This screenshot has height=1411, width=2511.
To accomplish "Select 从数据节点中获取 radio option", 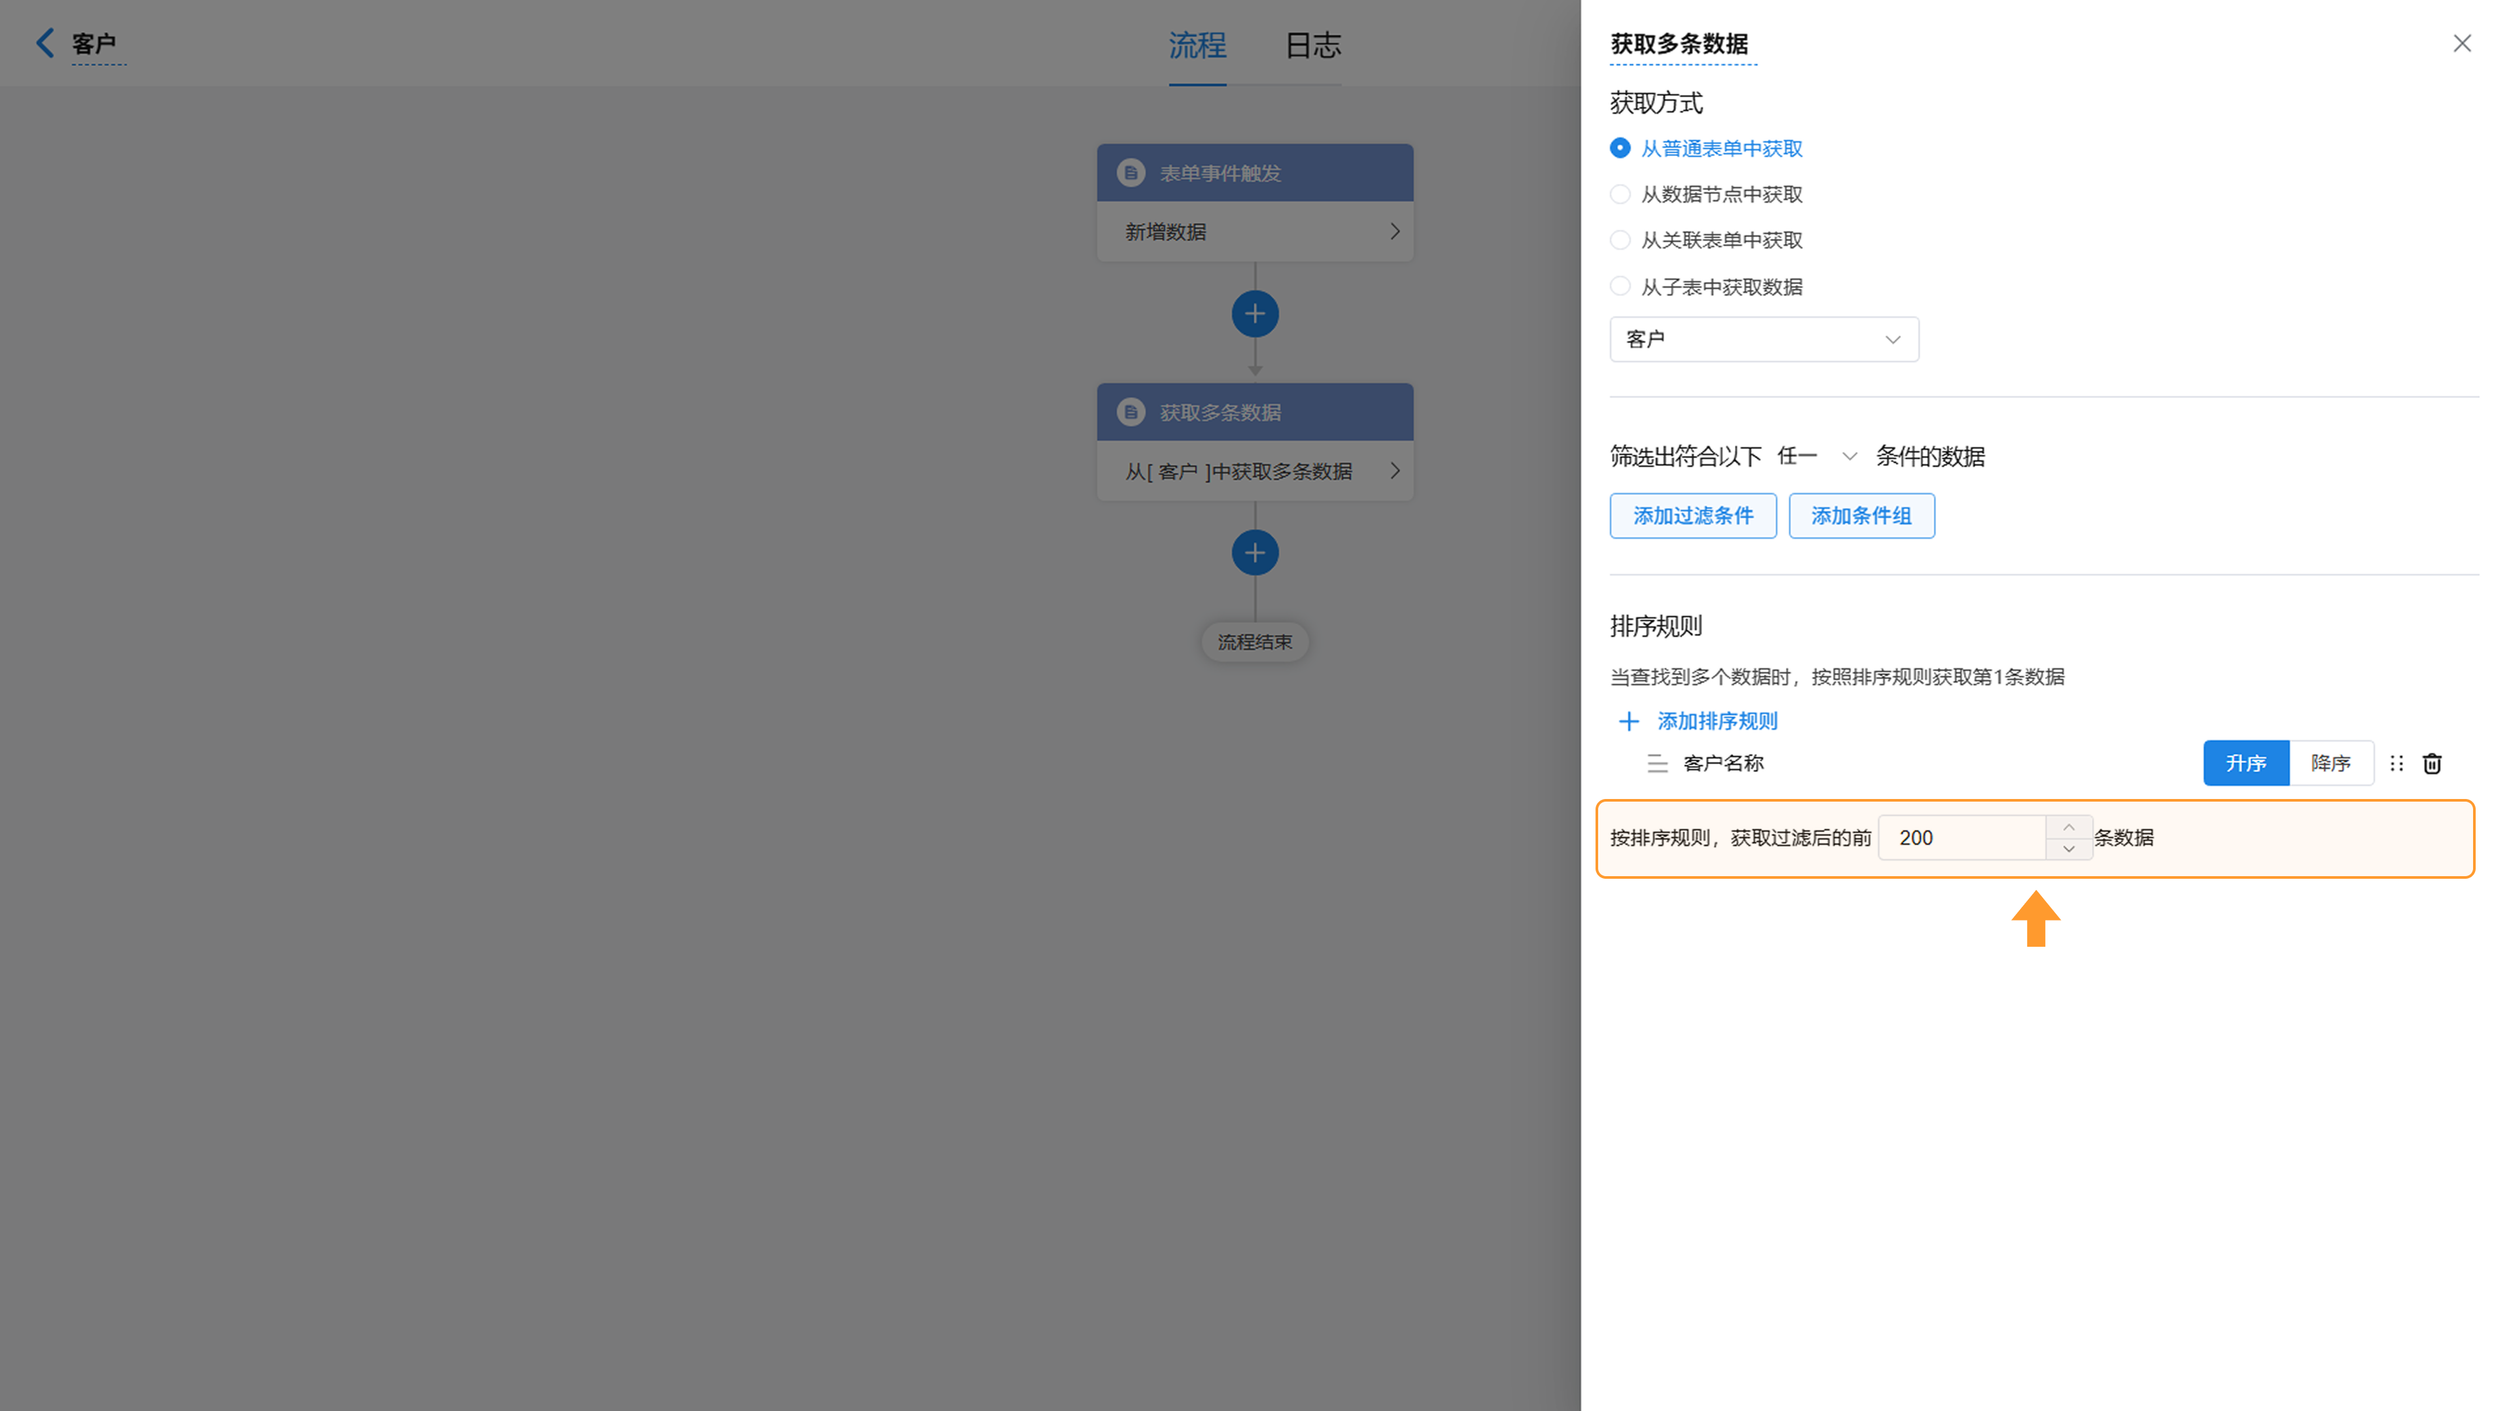I will click(x=1620, y=194).
